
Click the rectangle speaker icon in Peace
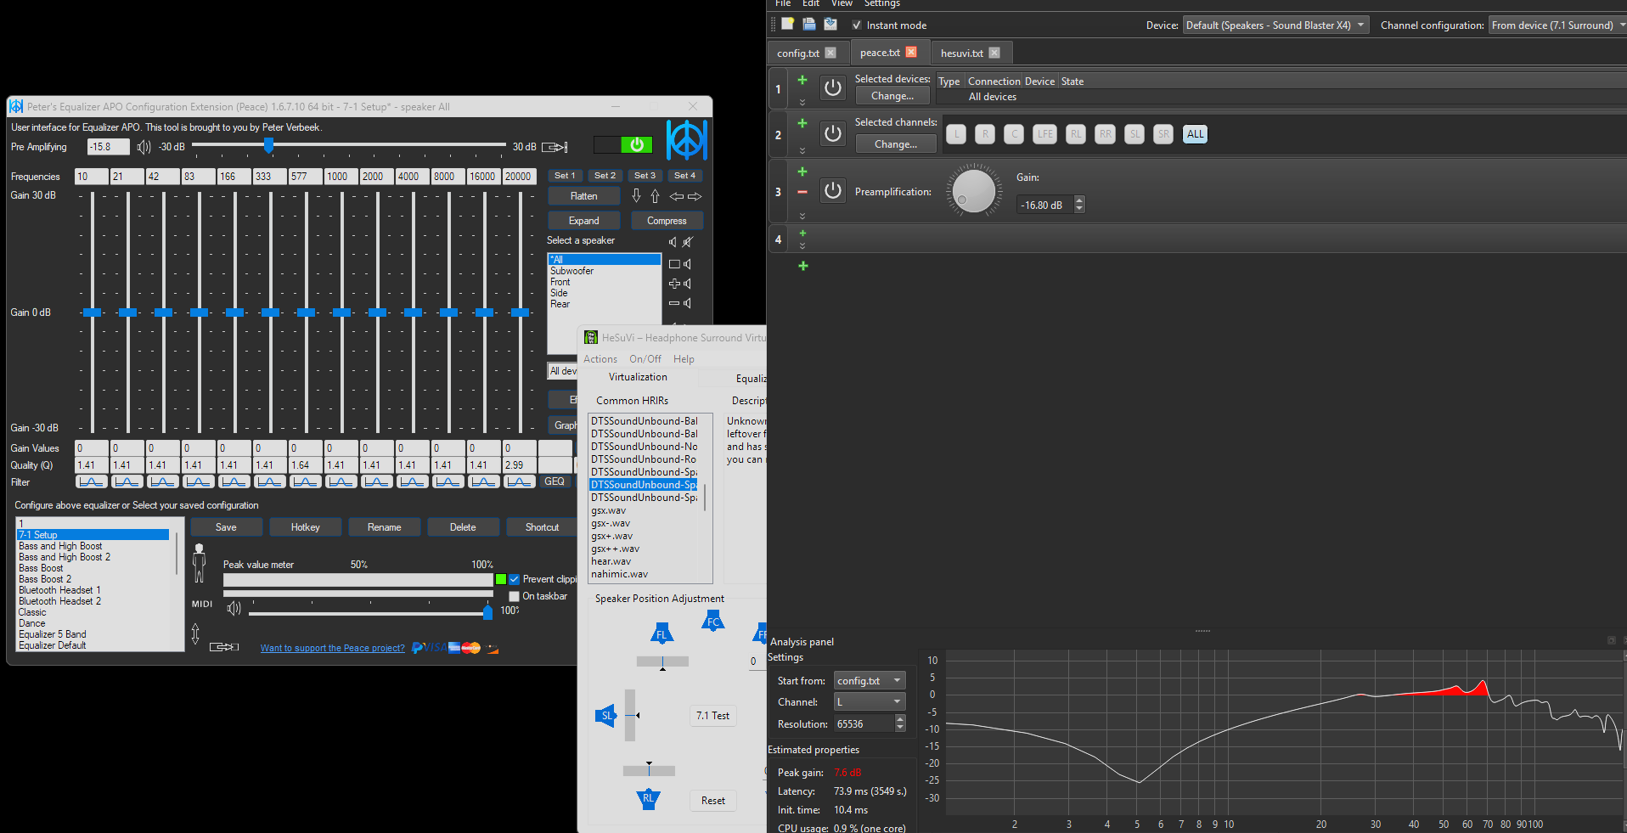(x=680, y=264)
